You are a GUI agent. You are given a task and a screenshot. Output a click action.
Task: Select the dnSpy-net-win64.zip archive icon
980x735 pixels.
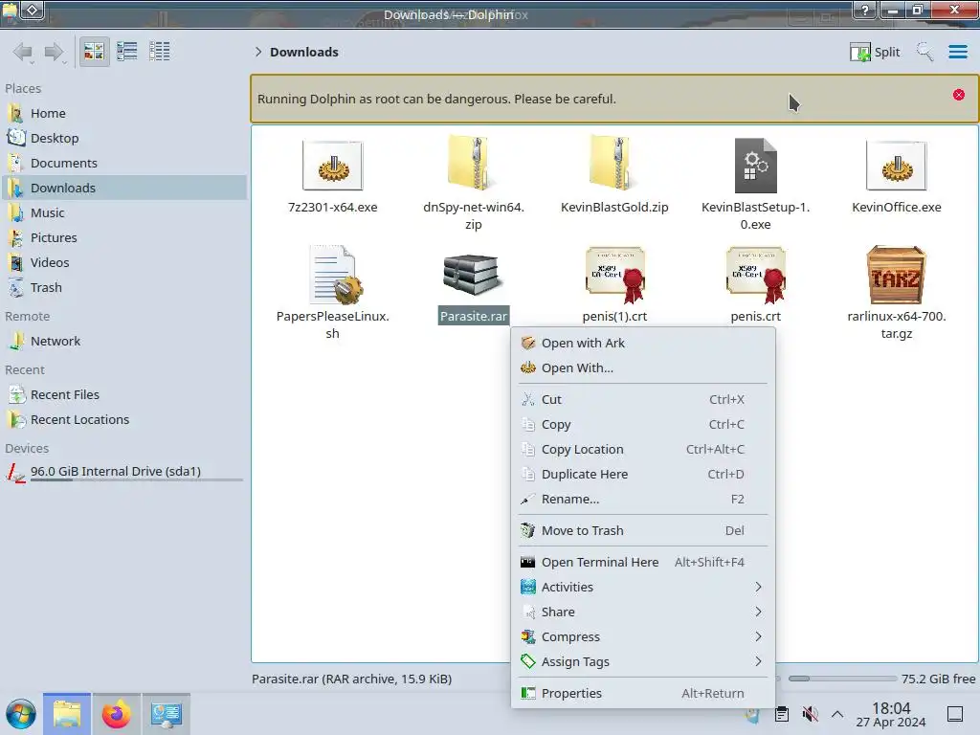473,163
